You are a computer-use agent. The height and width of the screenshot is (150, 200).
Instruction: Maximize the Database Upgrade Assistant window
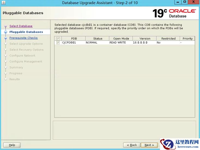[184, 2]
